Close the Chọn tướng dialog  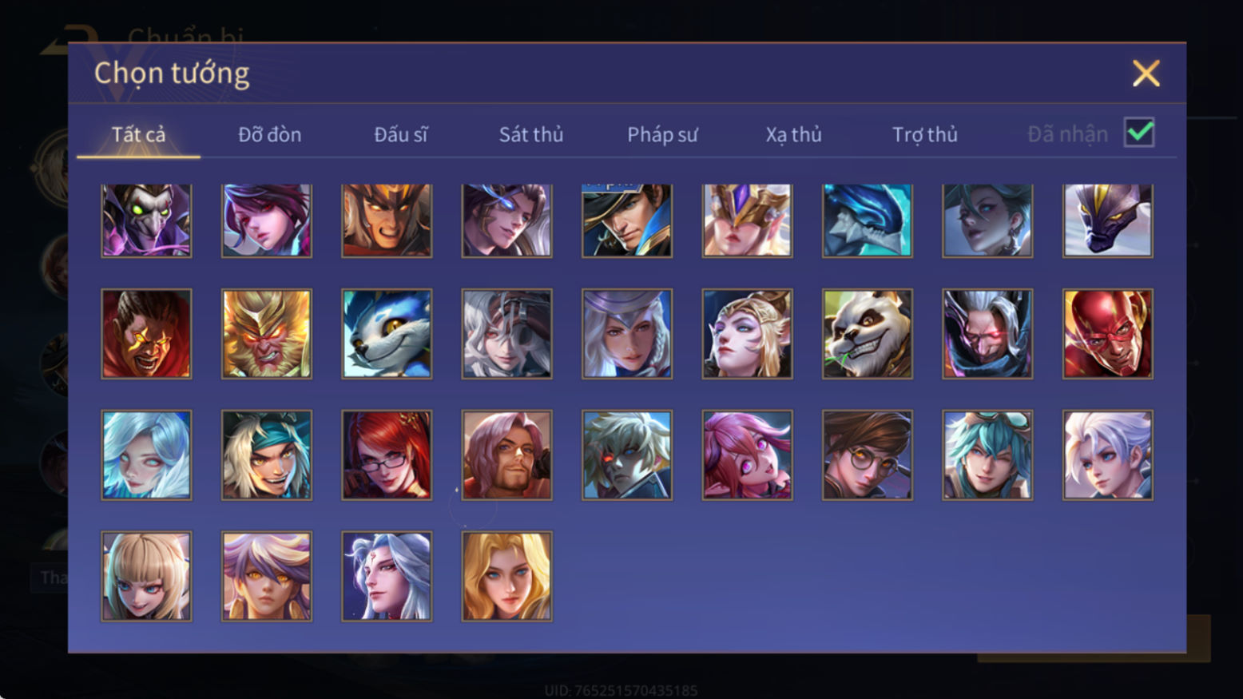[1146, 73]
